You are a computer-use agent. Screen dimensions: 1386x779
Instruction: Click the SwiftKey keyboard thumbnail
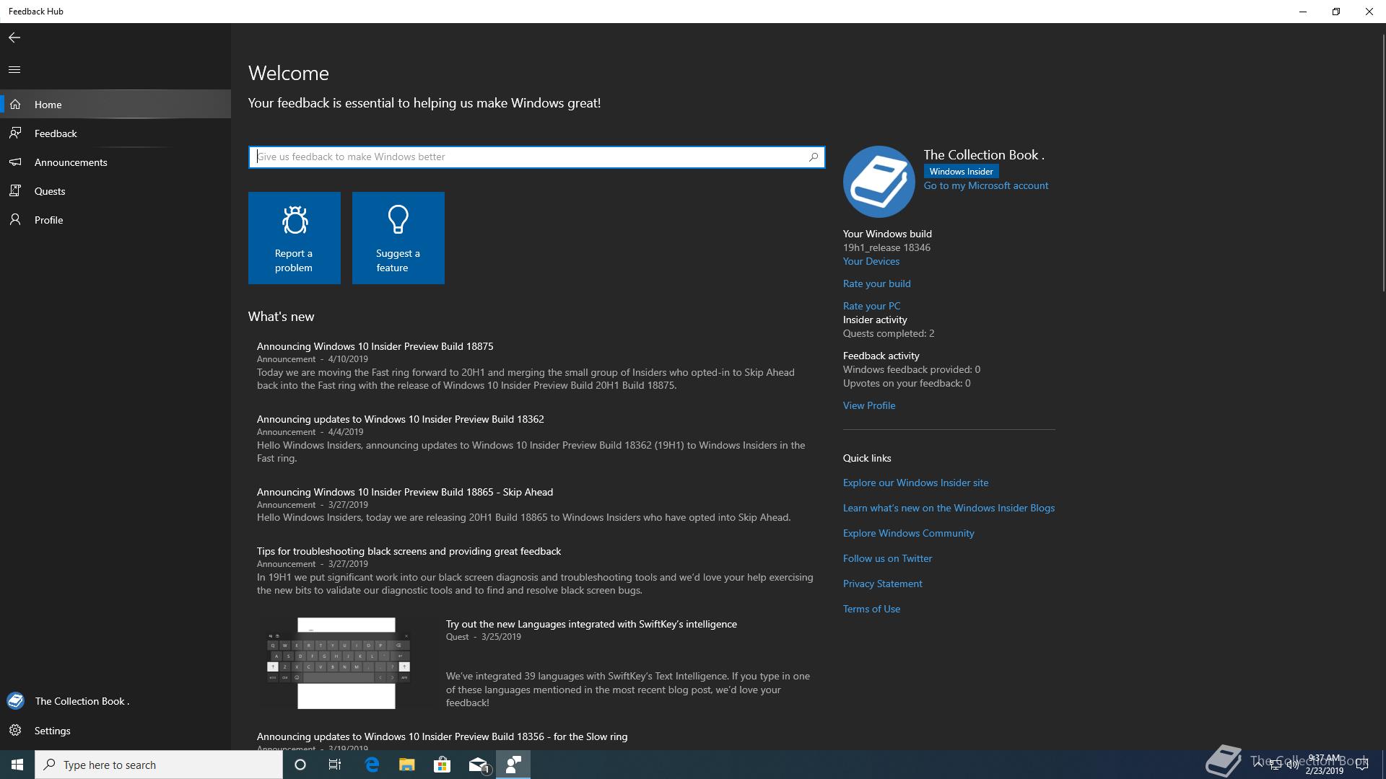[x=346, y=664]
